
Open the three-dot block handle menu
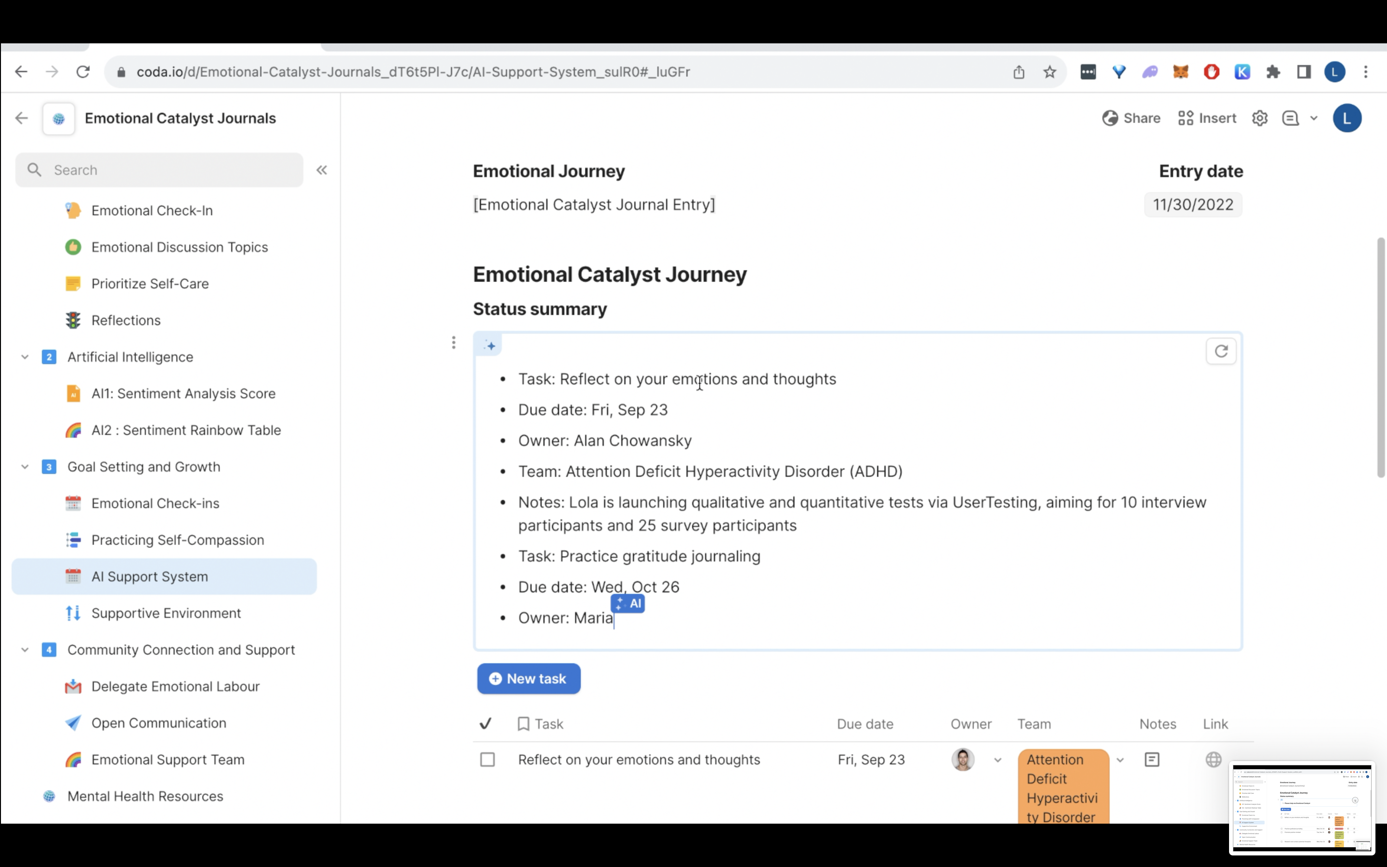pyautogui.click(x=453, y=343)
